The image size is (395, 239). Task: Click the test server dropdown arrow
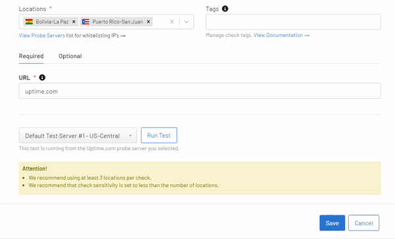[130, 136]
